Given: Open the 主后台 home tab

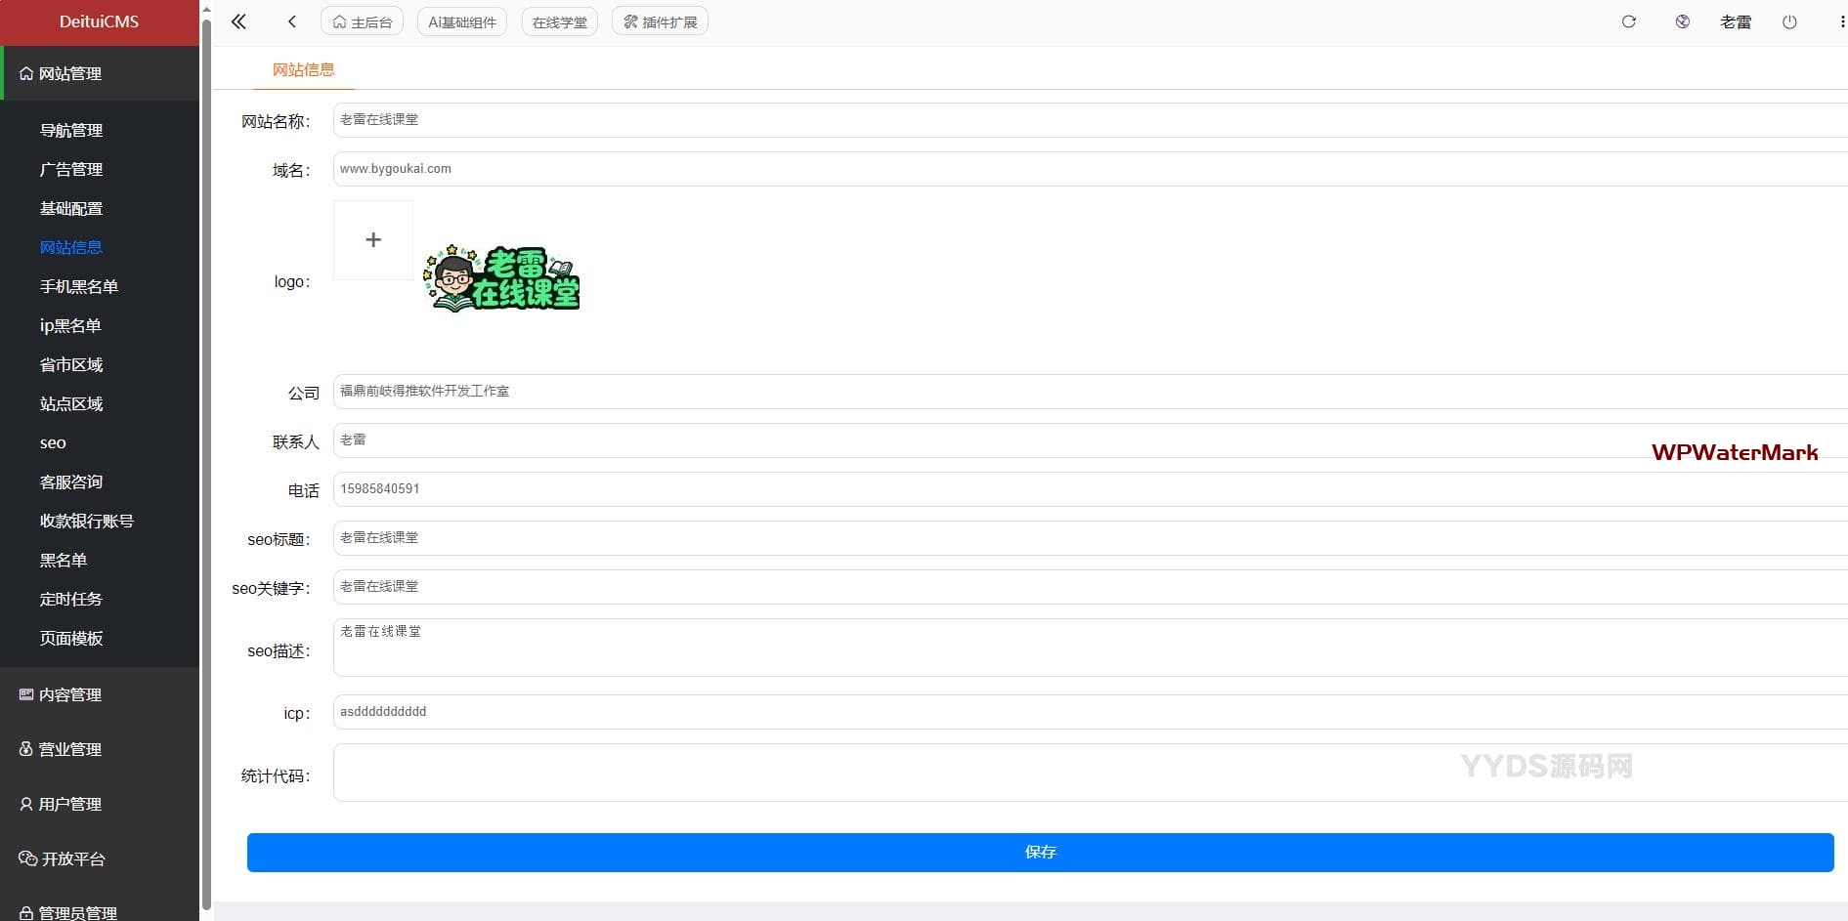Looking at the screenshot, I should 362,21.
